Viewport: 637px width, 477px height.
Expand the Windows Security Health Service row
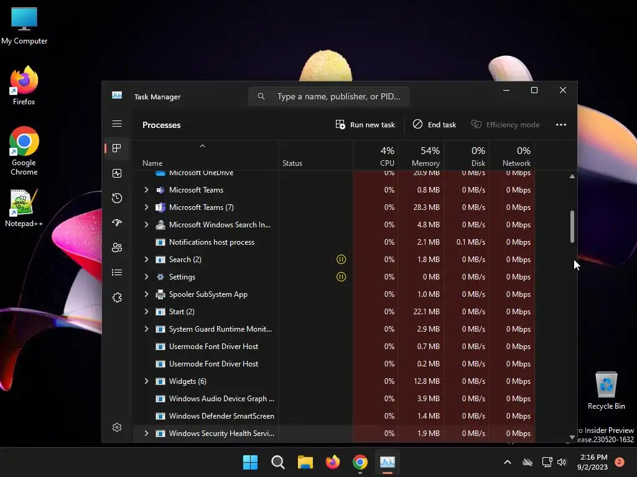[x=146, y=433]
